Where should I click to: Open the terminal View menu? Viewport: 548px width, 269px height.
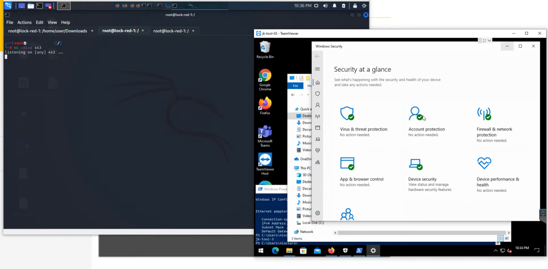[x=52, y=22]
